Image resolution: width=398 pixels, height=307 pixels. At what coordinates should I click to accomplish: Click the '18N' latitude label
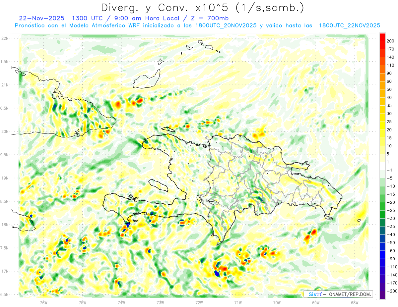[x=5, y=225]
